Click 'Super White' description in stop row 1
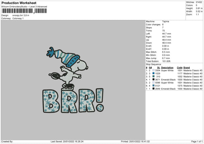Screen dimensions: 204x144 pos(167,70)
